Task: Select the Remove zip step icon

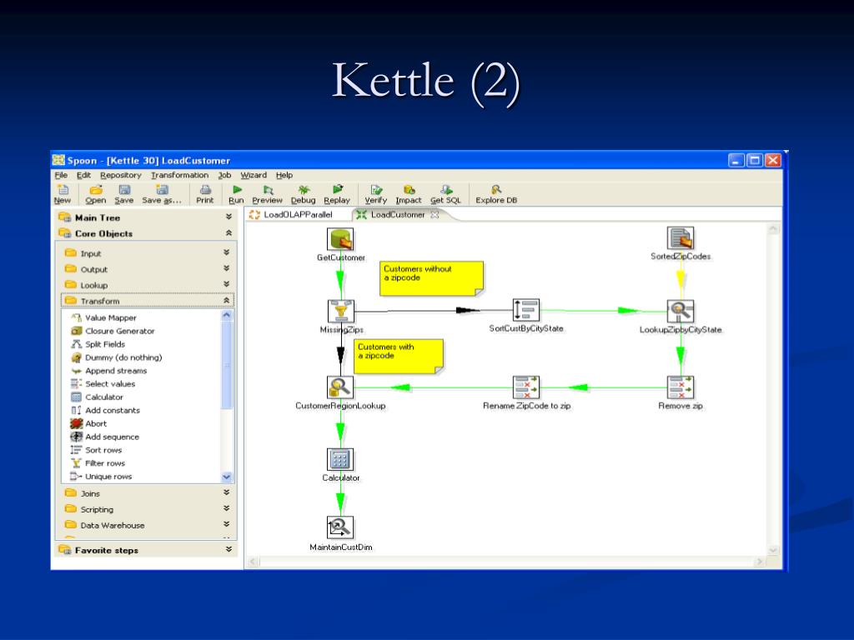Action: [681, 387]
